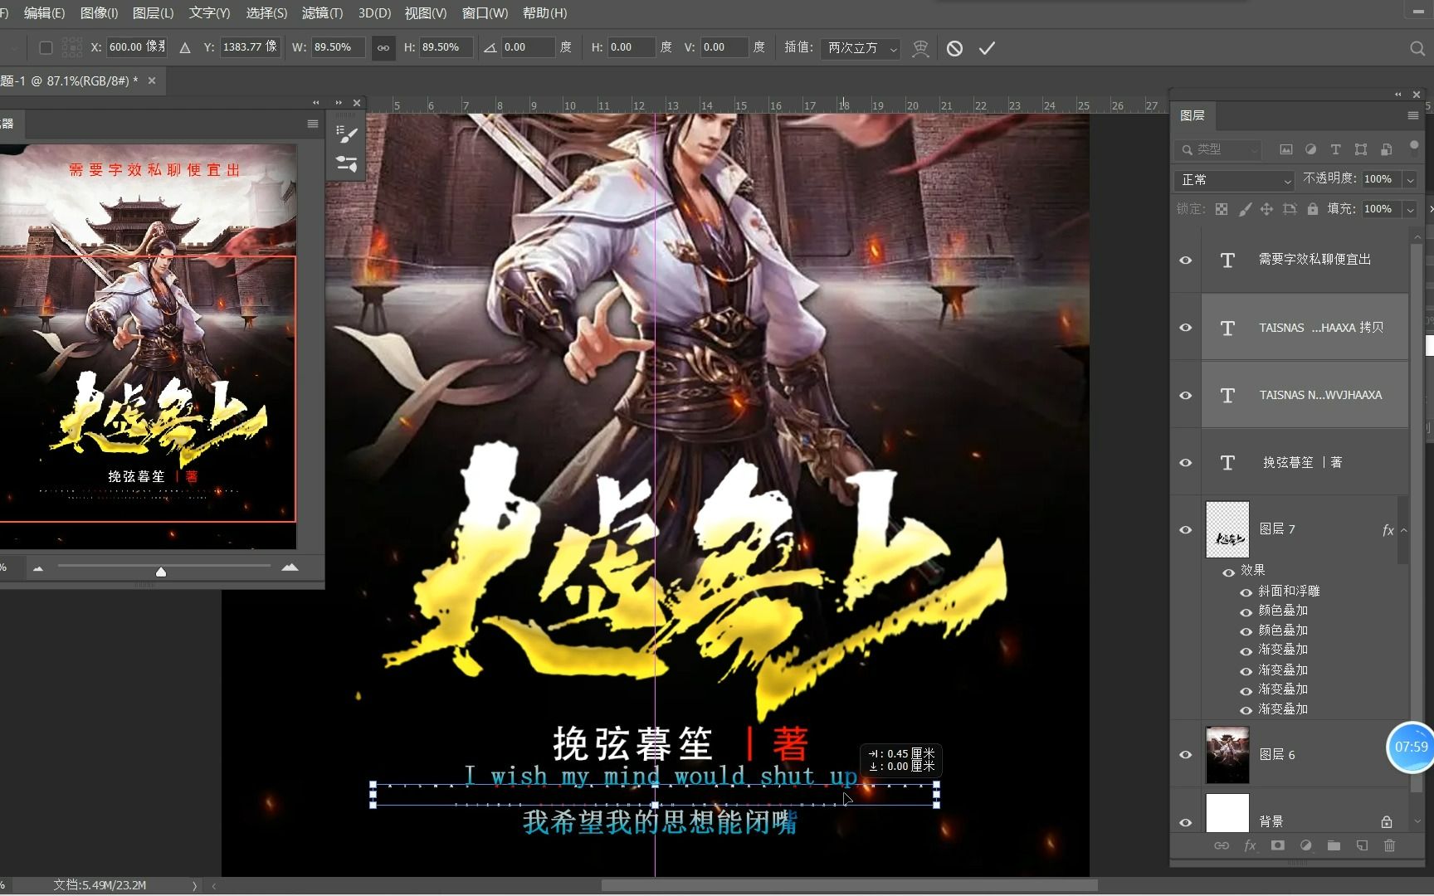Click the lock all padlock icon

tap(1313, 209)
